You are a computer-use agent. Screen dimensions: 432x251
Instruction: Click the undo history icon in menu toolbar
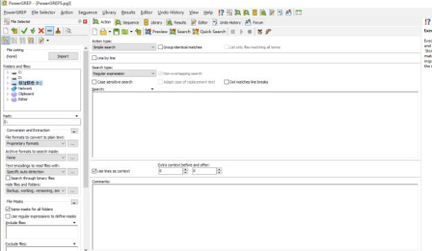pyautogui.click(x=280, y=12)
